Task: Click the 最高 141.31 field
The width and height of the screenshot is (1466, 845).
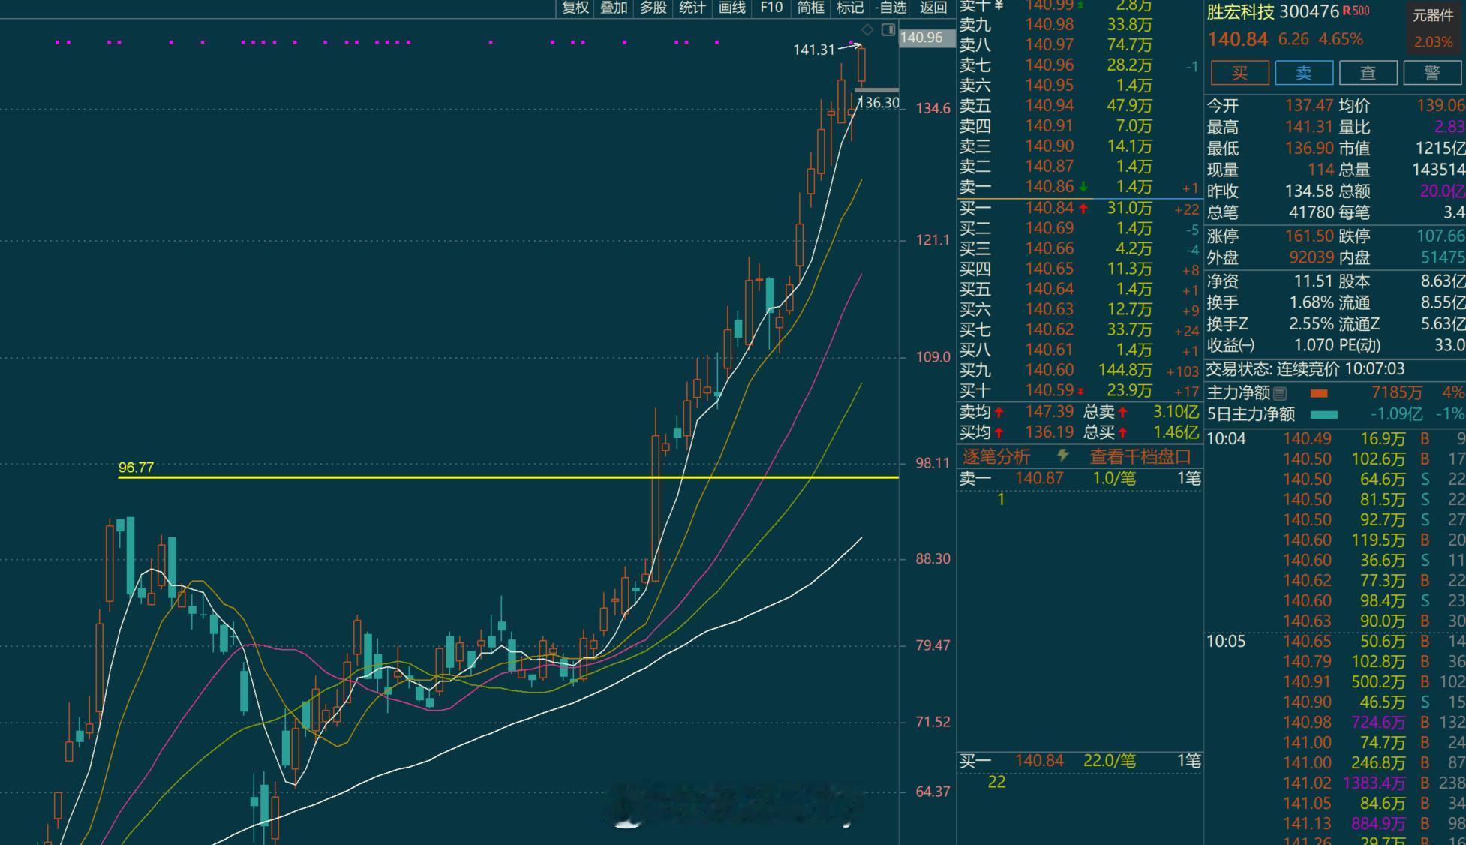Action: pos(1270,128)
